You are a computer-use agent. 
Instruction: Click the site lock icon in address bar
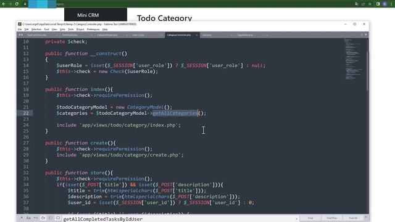[25, 4]
